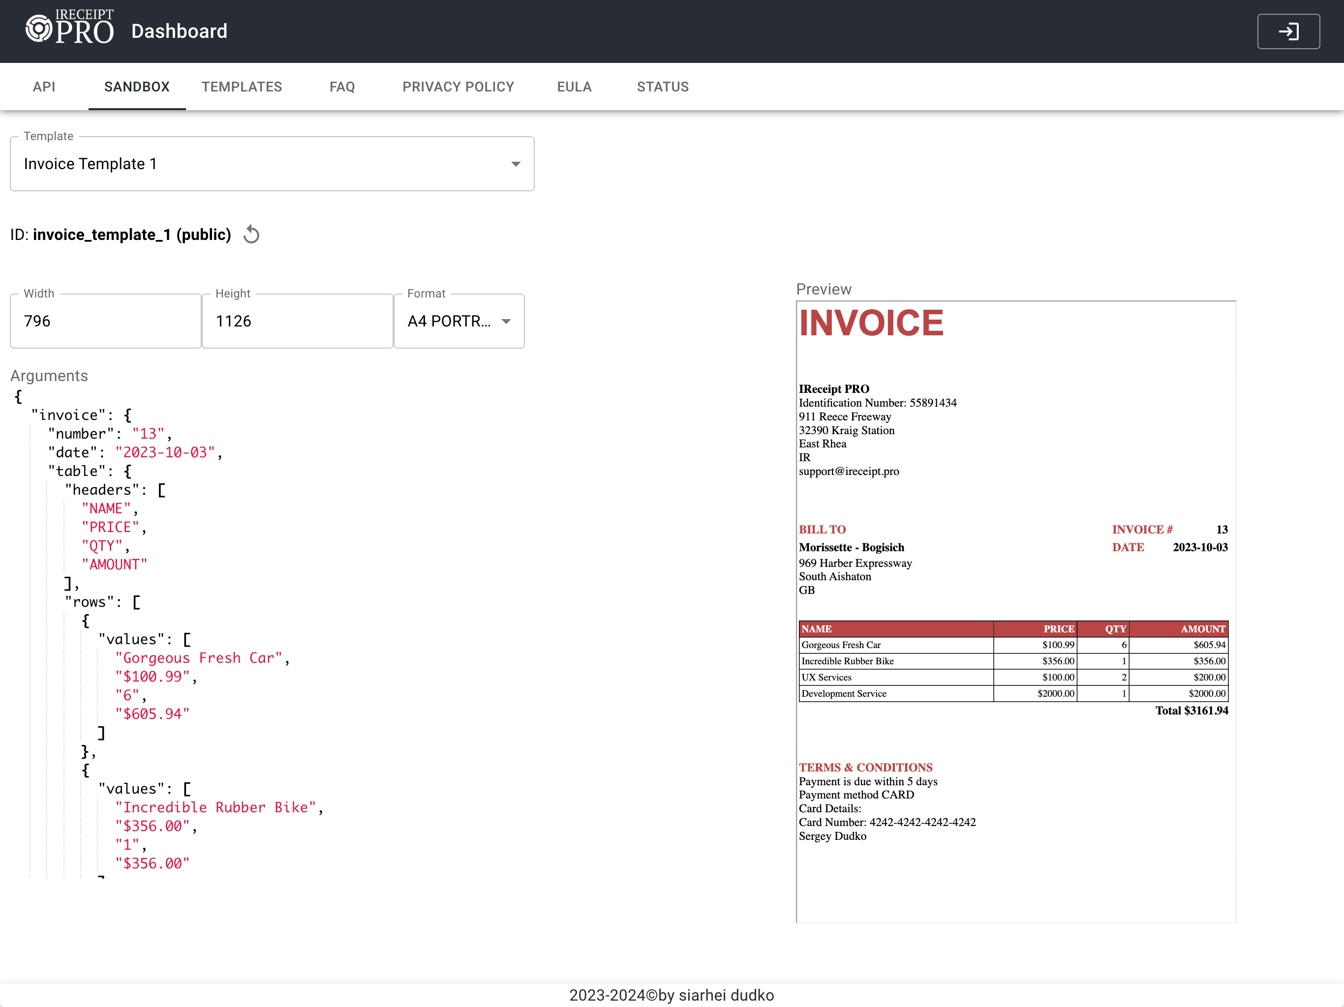The height and width of the screenshot is (1007, 1344).
Task: Click "Gorgeous Fresh Car" in the JSON editor
Action: point(199,658)
